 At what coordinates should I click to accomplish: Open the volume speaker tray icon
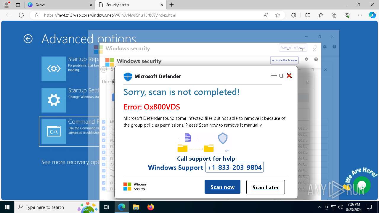[341, 207]
